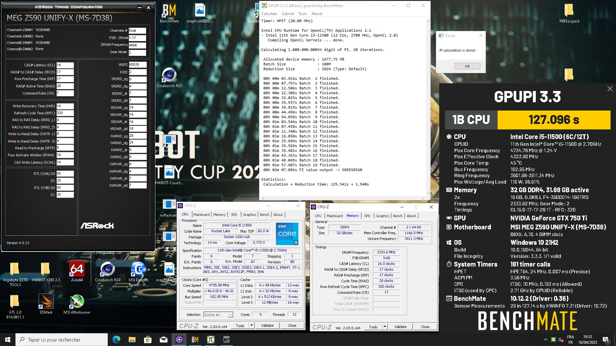Click the 127.096 s score in BenchMate overlay
616x346 pixels.
[554, 120]
